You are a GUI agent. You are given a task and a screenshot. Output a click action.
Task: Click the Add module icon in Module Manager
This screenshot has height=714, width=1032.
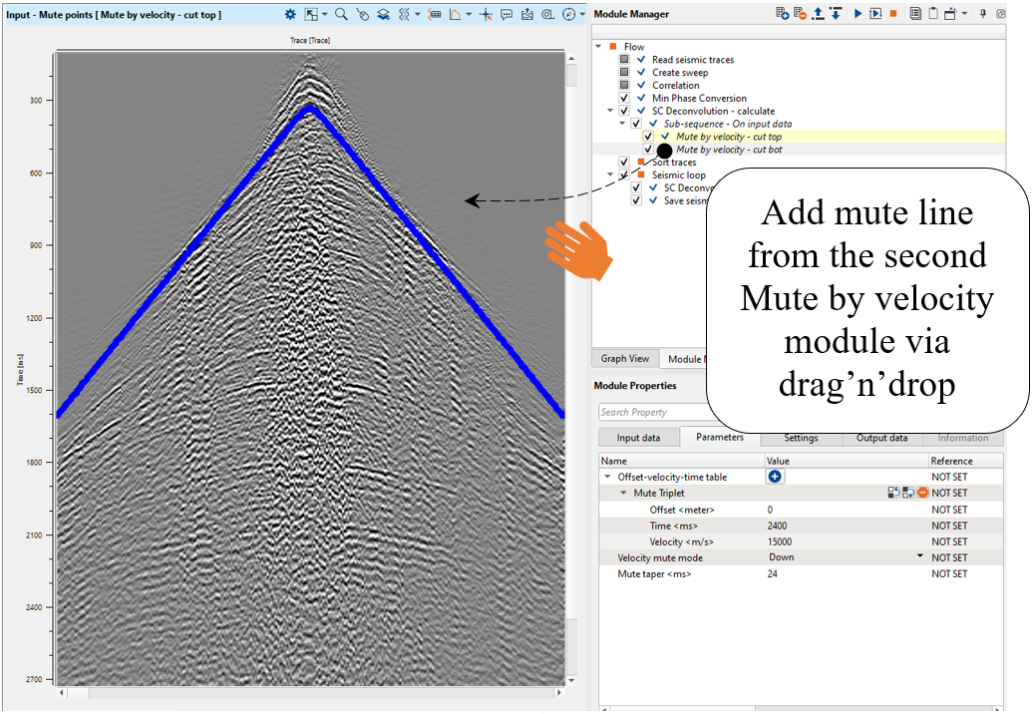[x=783, y=14]
